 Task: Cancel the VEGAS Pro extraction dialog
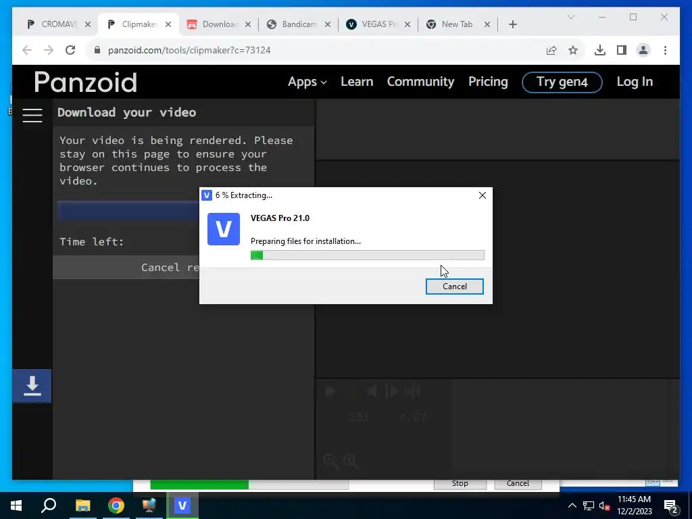click(x=454, y=287)
